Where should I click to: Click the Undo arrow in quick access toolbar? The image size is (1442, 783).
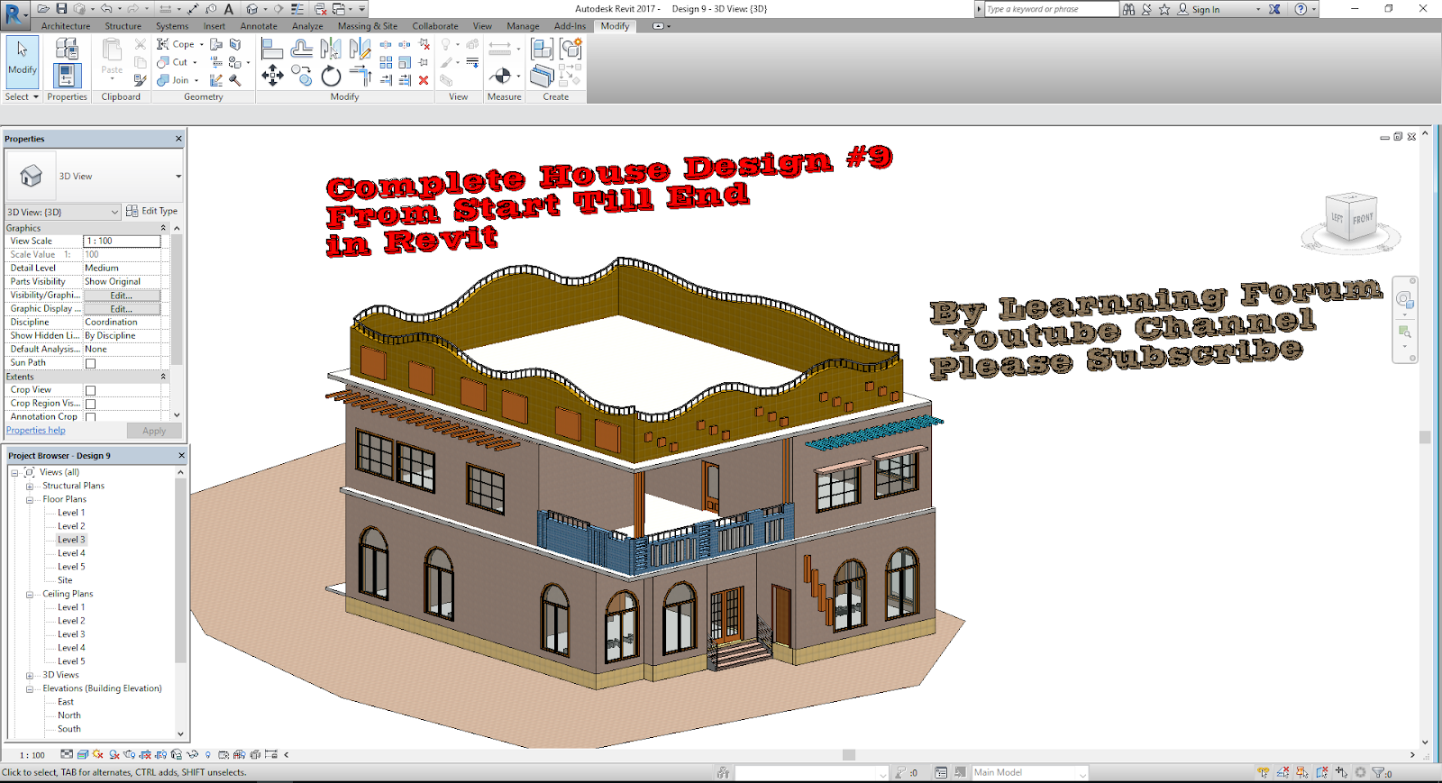pyautogui.click(x=105, y=8)
